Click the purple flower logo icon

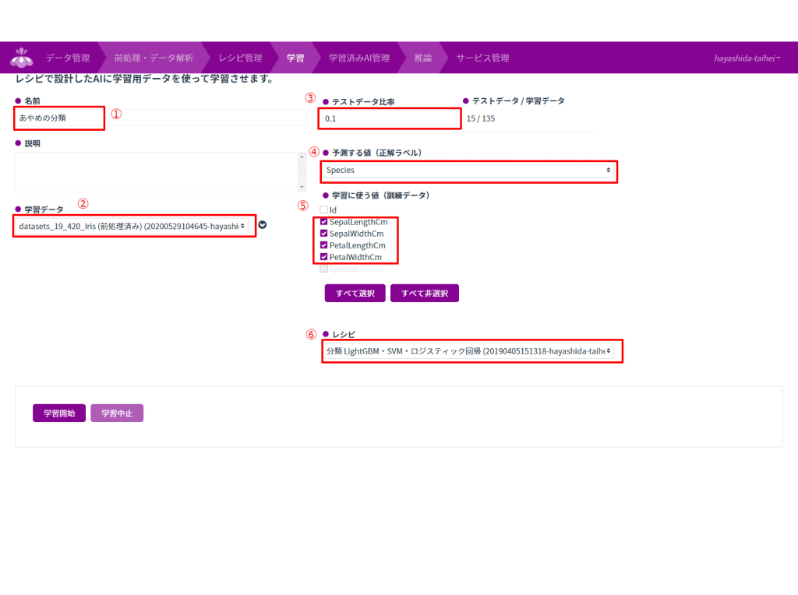click(22, 58)
